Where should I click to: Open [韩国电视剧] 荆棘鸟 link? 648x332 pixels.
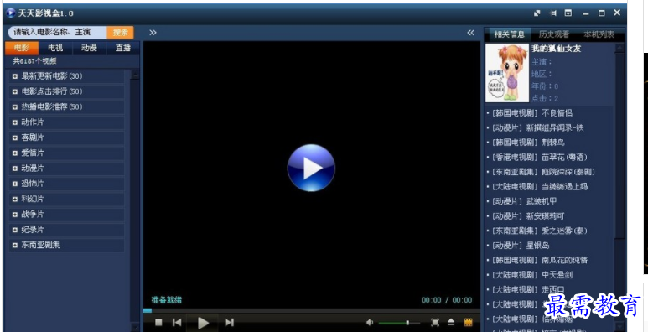[528, 143]
